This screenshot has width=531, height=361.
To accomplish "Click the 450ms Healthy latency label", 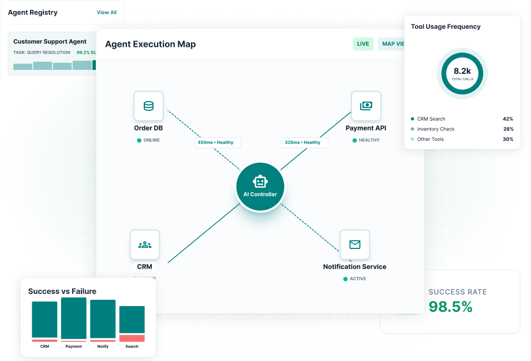I will point(218,142).
